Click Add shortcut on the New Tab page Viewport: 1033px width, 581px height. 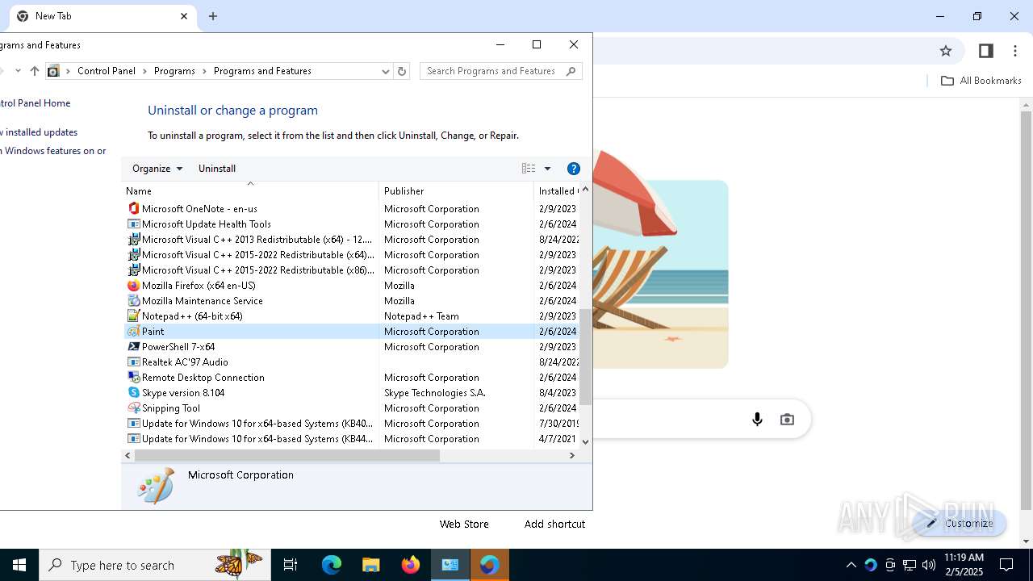tap(554, 524)
